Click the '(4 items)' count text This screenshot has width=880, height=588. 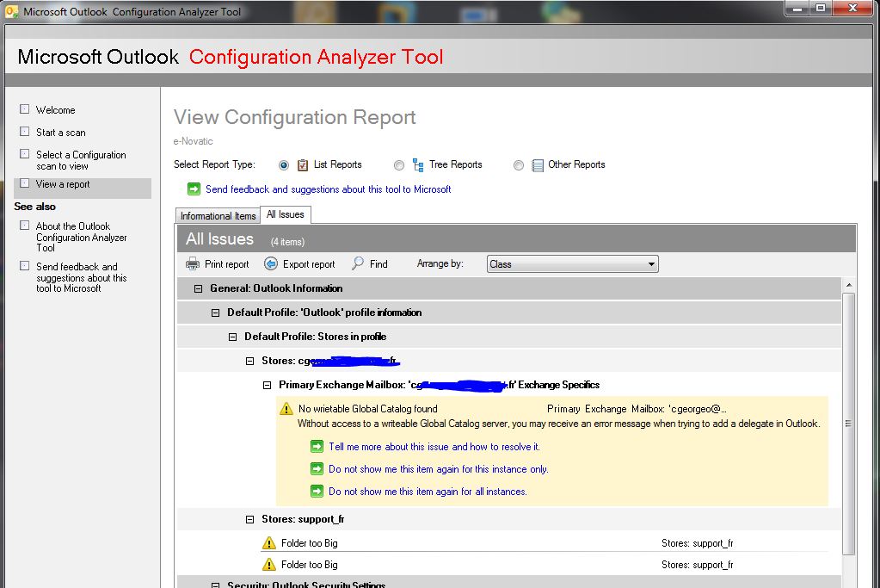[287, 242]
